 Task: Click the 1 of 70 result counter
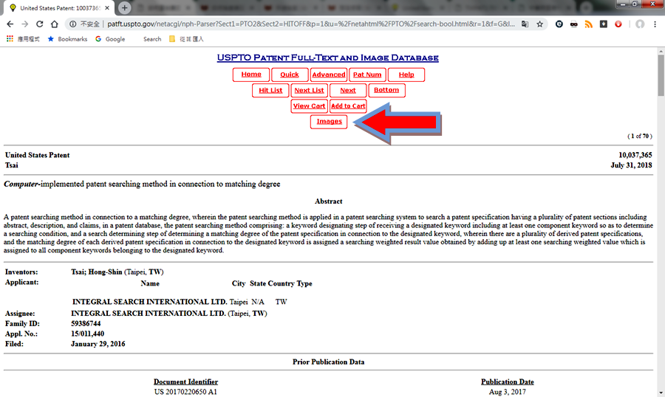640,136
